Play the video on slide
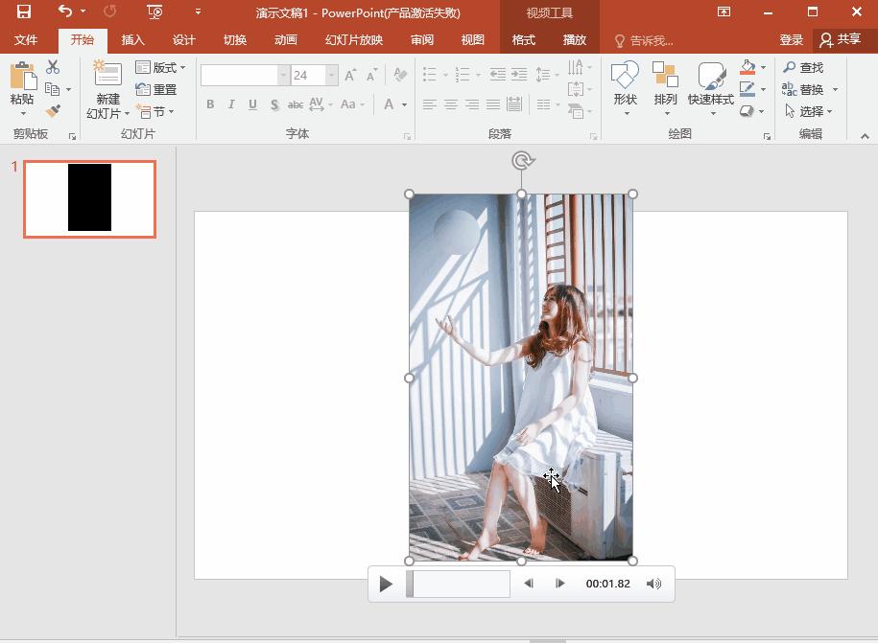The height and width of the screenshot is (643, 878). (x=386, y=584)
